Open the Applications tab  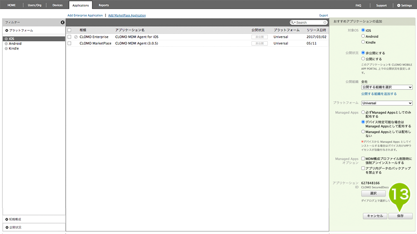pos(81,5)
